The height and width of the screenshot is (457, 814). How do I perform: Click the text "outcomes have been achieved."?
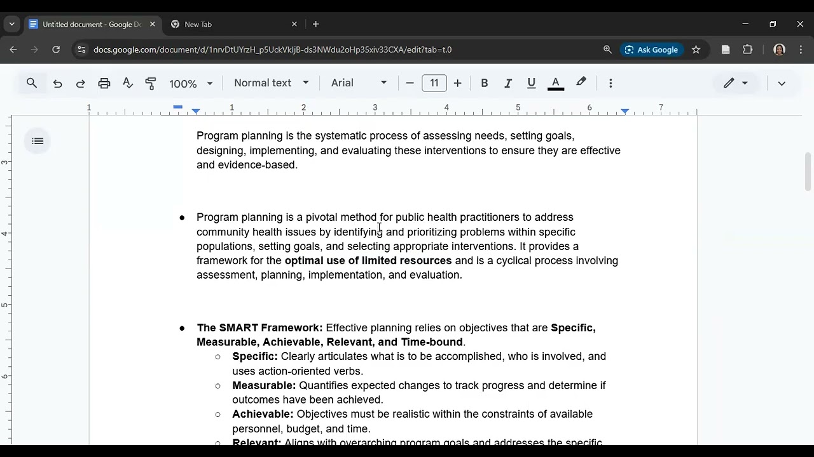[x=308, y=400]
